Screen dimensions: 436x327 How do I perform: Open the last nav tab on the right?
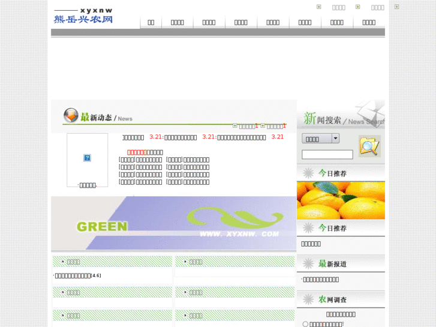(x=369, y=23)
